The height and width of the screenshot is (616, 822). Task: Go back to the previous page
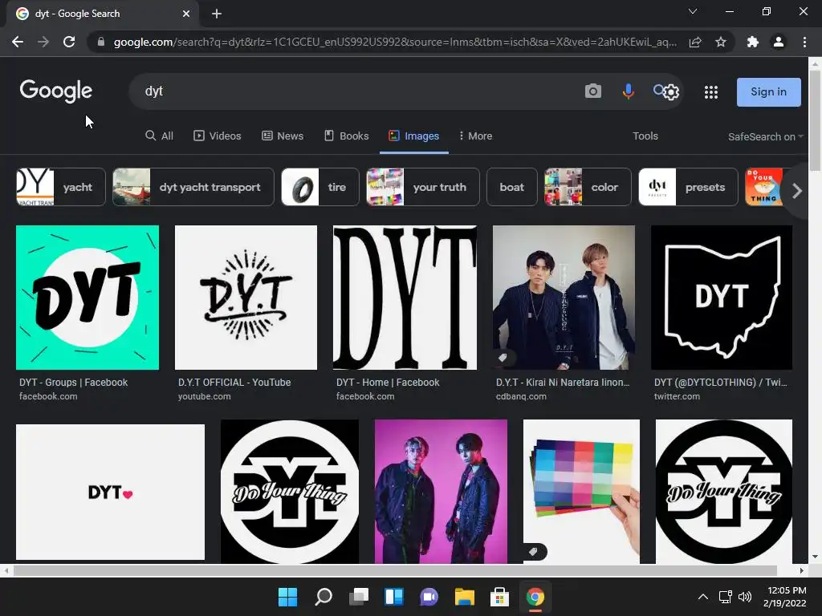(x=18, y=42)
